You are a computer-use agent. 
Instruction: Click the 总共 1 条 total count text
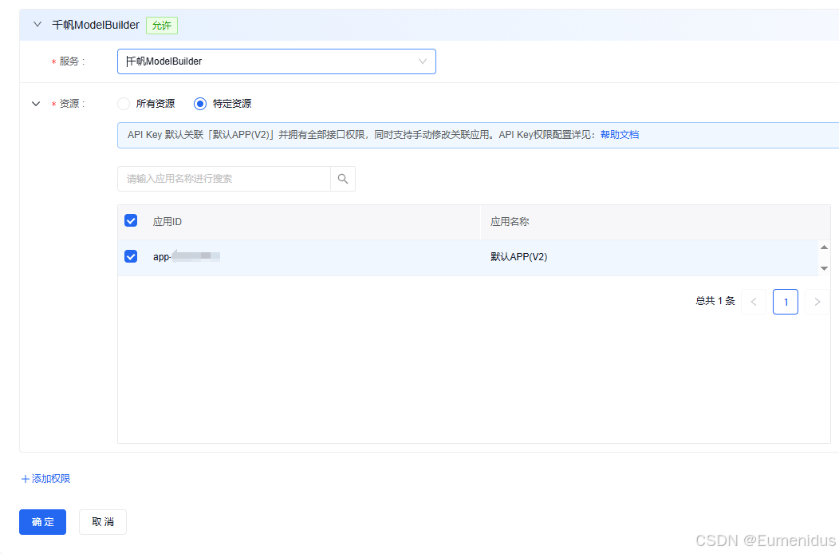(x=715, y=301)
